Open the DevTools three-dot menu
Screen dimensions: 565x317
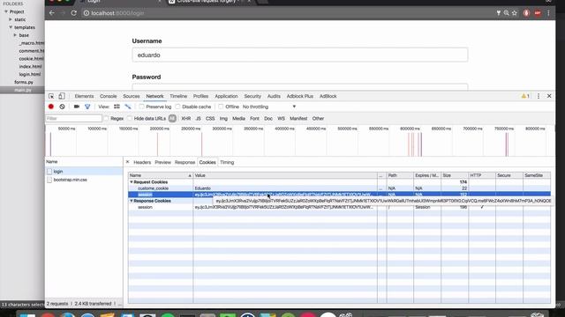point(539,96)
